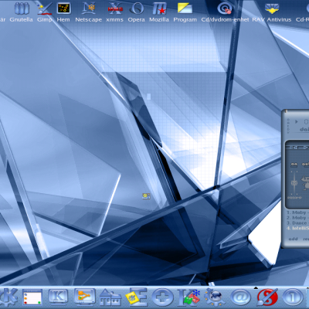The width and height of the screenshot is (309, 309).
Task: Open the Program folder icon
Action: point(185,12)
